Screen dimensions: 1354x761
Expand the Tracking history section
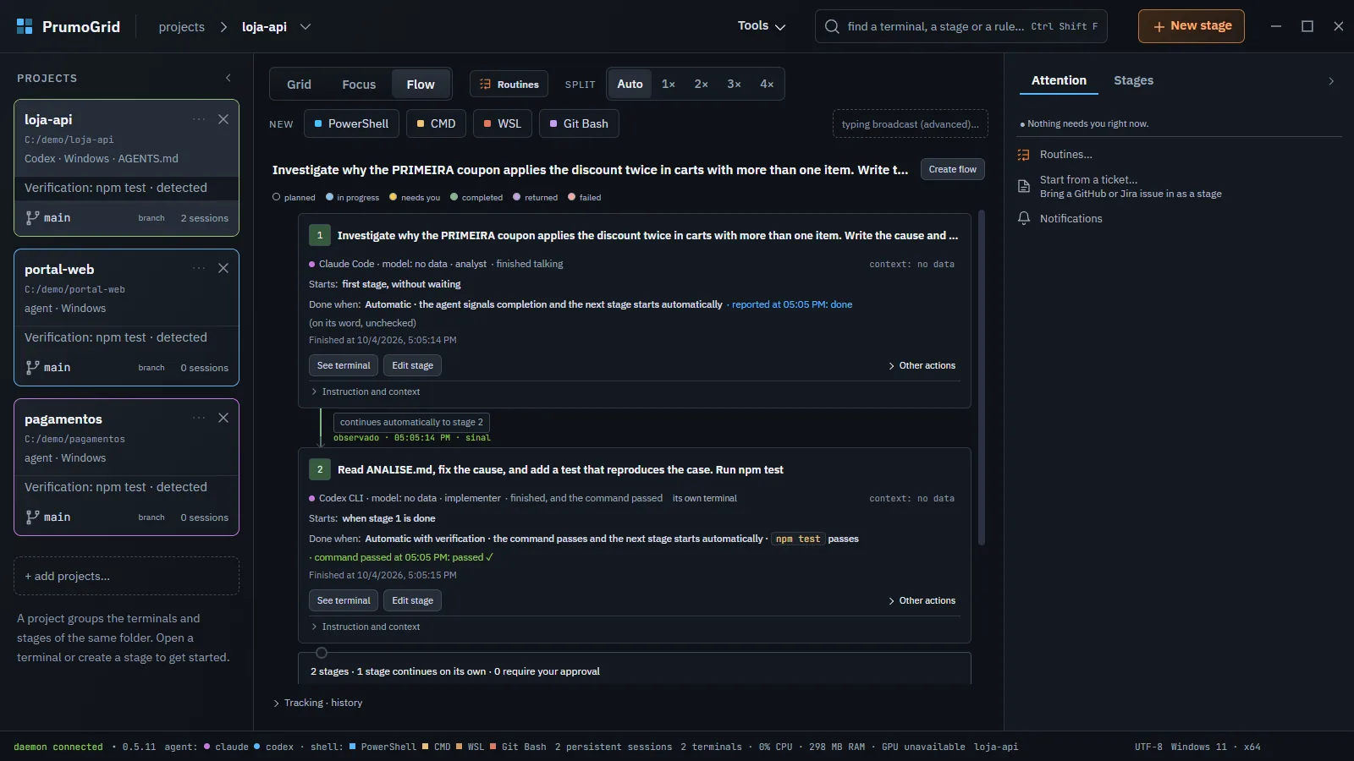click(x=317, y=703)
